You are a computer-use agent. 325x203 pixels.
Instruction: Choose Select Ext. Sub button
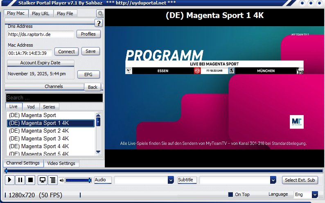coord(300,180)
